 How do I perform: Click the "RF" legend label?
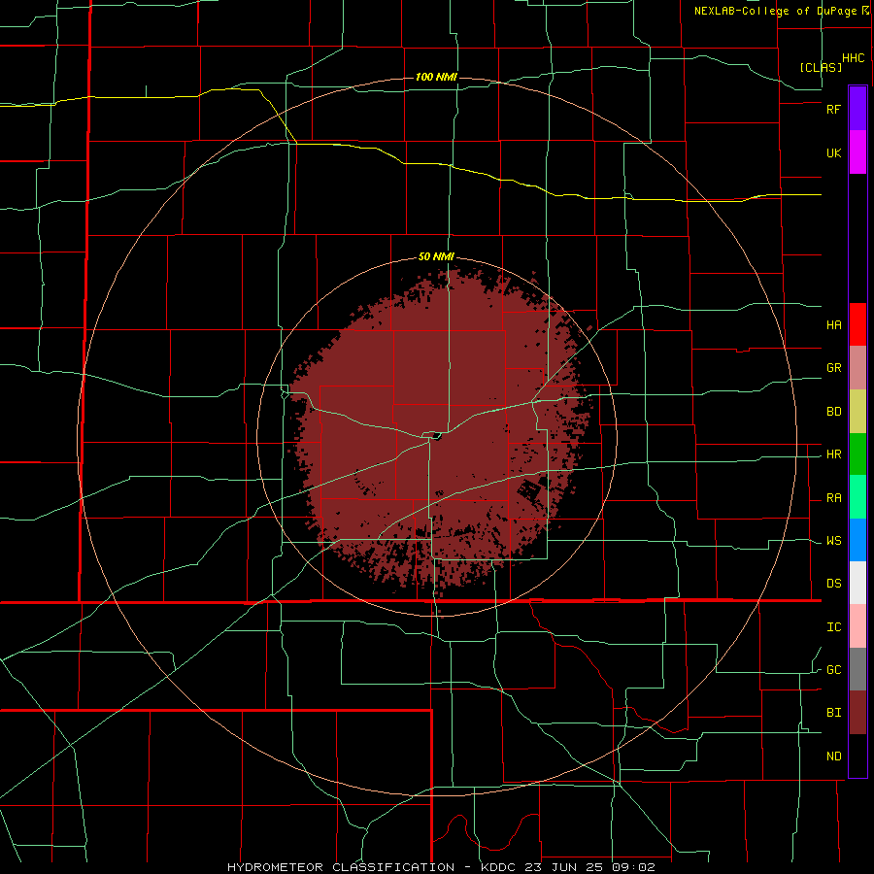(x=834, y=109)
